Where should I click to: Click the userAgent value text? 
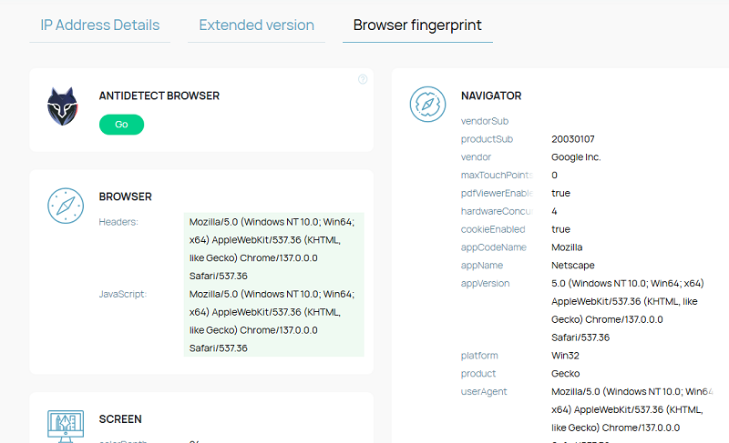point(631,414)
